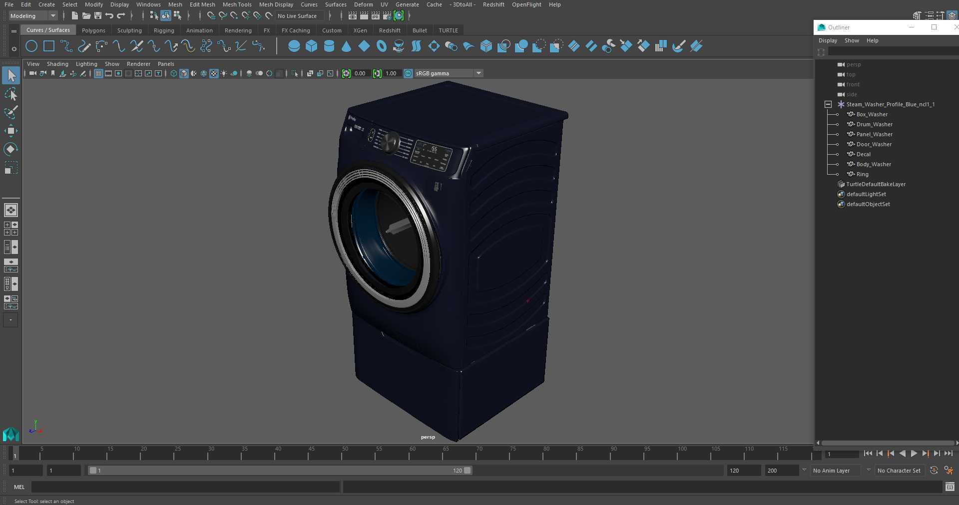Open the Deform menu
Image resolution: width=959 pixels, height=505 pixels.
click(363, 4)
